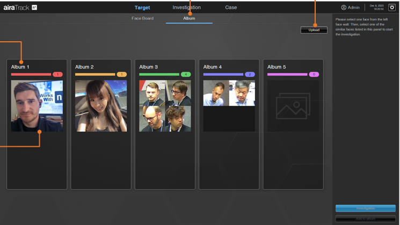This screenshot has height=225, width=400.
Task: Select the woman's photo in Album 2
Action: click(x=101, y=106)
